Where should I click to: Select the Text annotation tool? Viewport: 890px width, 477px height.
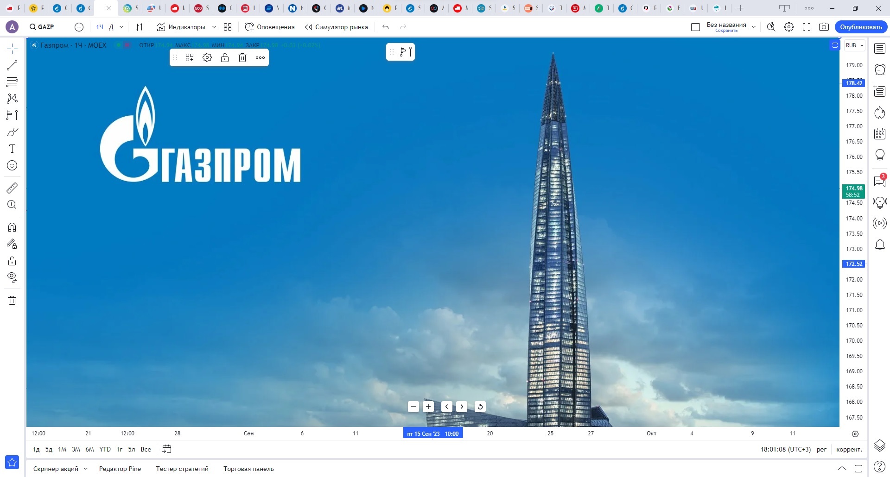[x=12, y=149]
